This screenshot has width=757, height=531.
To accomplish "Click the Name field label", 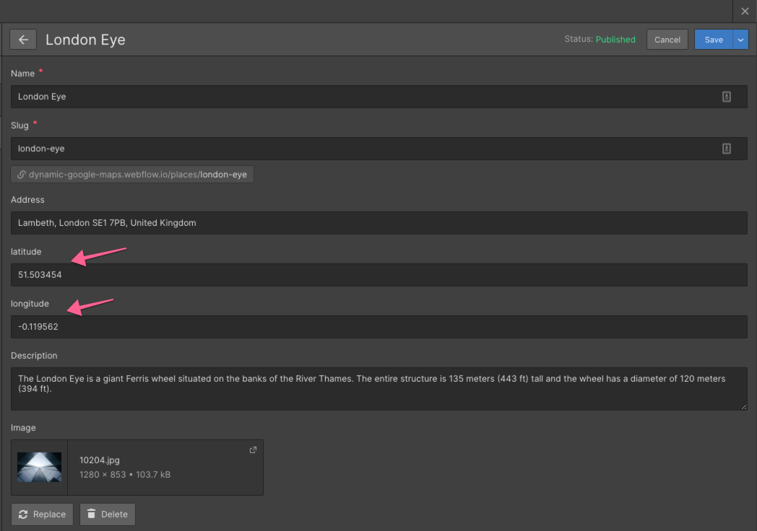I will (x=22, y=74).
